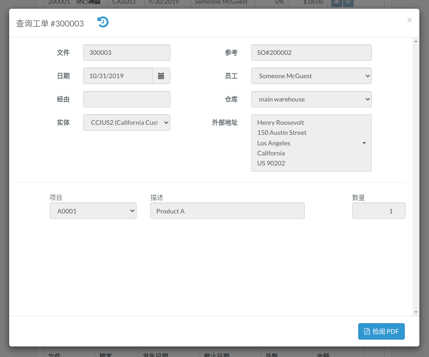429x357 pixels.
Task: Click the 员工 label
Action: pos(231,76)
